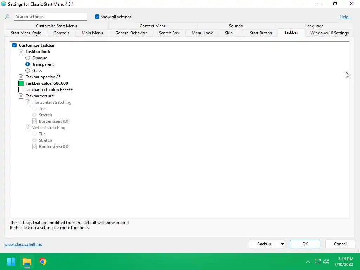Open the network status tray icon
Viewport: 360px width, 270px height.
(317, 262)
